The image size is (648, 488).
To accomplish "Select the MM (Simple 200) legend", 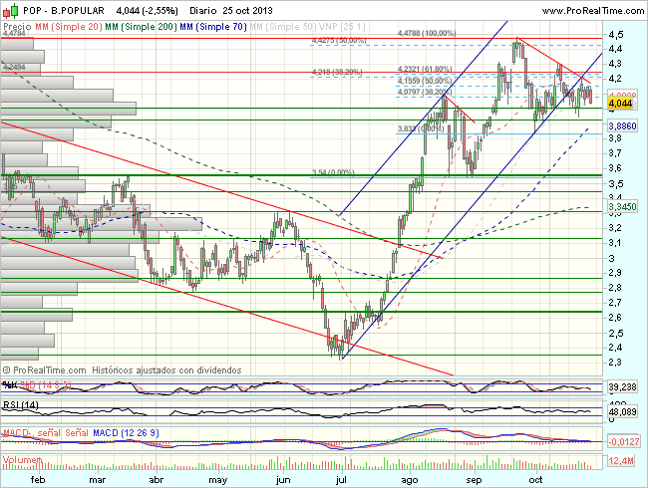I will tap(141, 27).
